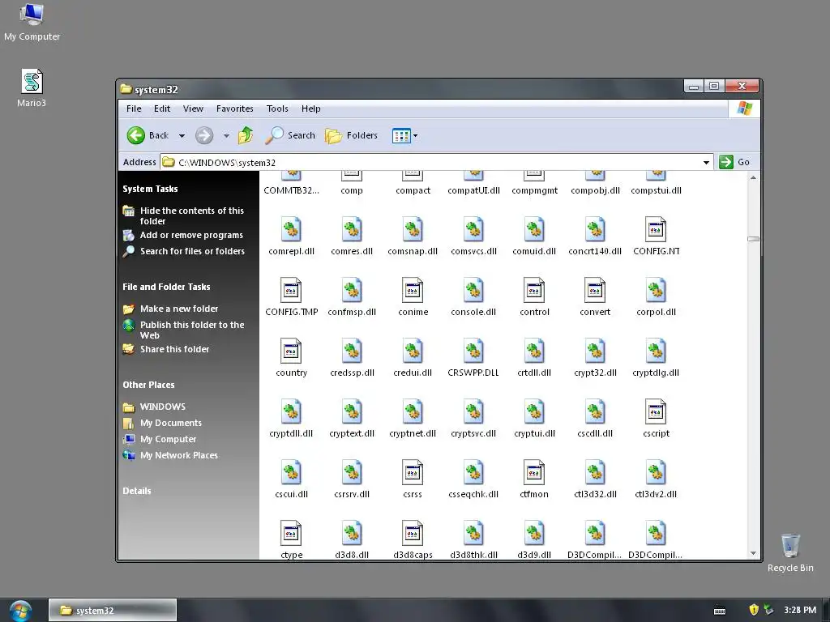Open the Views icon button
This screenshot has width=830, height=622.
[401, 136]
